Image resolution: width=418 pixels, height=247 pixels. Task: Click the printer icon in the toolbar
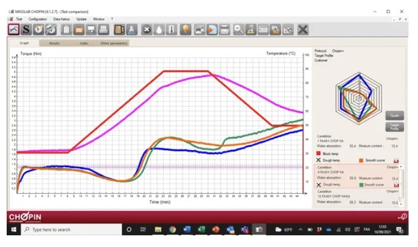[104, 29]
